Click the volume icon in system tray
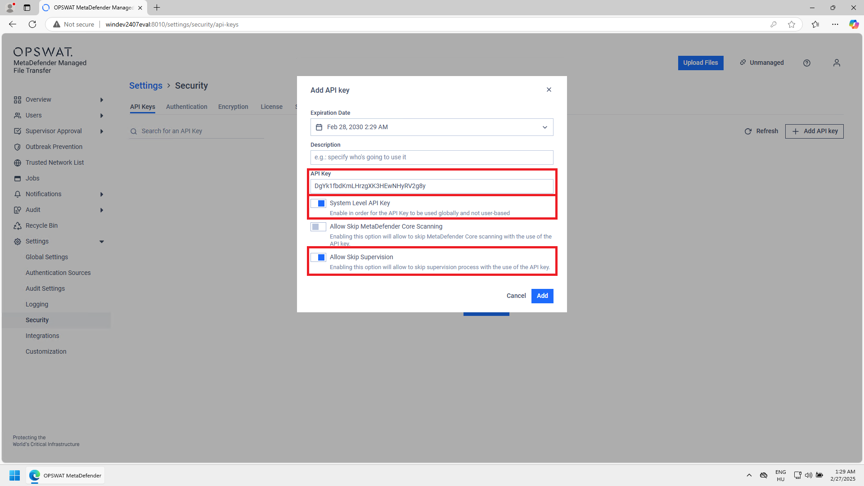This screenshot has width=864, height=486. (809, 475)
